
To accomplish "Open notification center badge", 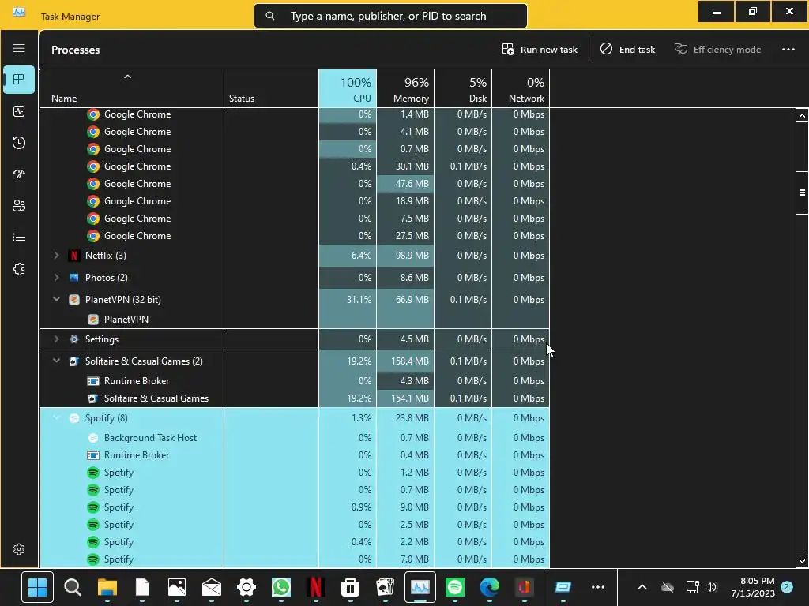I will coord(787,587).
